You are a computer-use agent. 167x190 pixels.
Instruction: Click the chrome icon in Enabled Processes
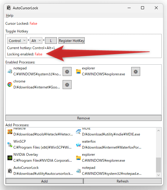(x=10, y=85)
